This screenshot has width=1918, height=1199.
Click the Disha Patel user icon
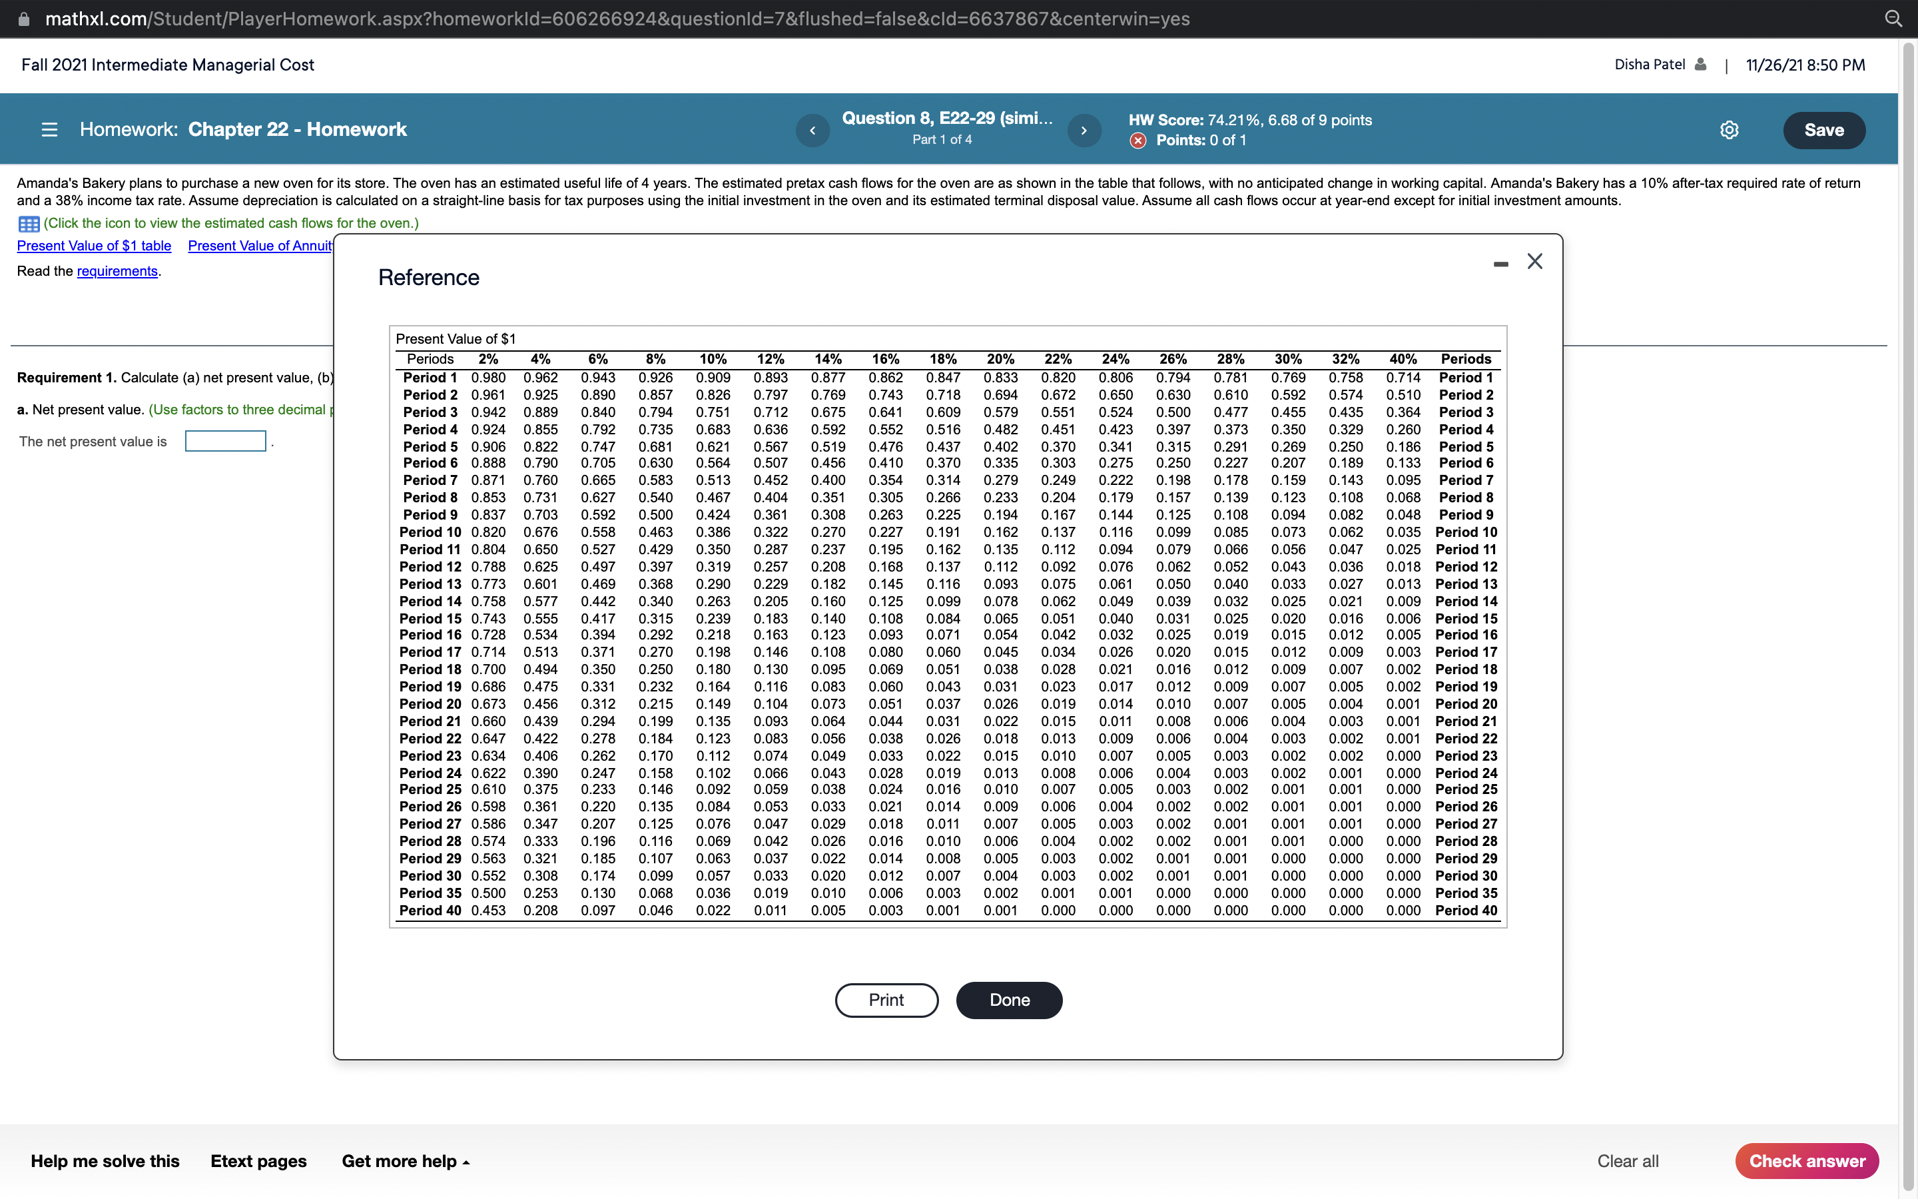click(x=1700, y=65)
